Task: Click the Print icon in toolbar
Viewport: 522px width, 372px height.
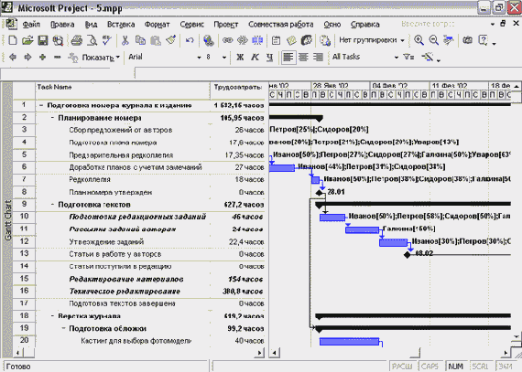Action: pos(77,40)
